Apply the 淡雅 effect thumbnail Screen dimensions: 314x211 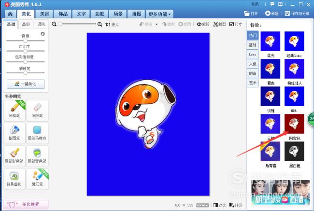[271, 96]
